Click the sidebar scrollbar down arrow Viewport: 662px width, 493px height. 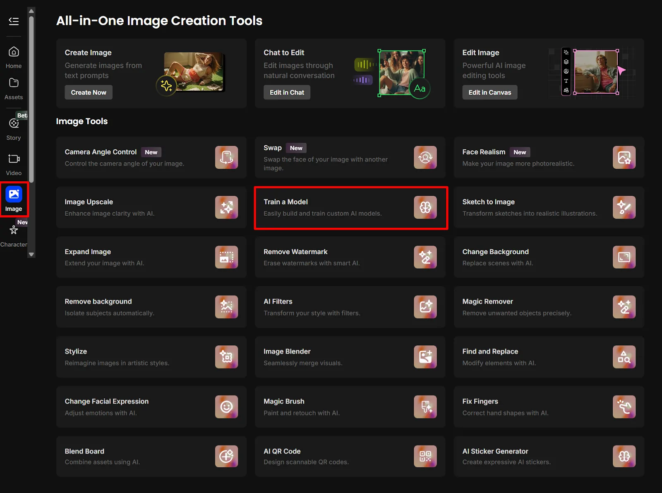[x=31, y=254]
